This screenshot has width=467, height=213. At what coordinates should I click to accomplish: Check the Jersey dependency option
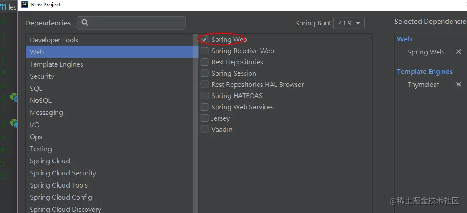tap(204, 118)
